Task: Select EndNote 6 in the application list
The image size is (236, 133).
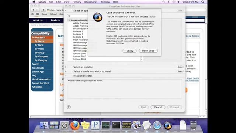Action: tap(78, 31)
